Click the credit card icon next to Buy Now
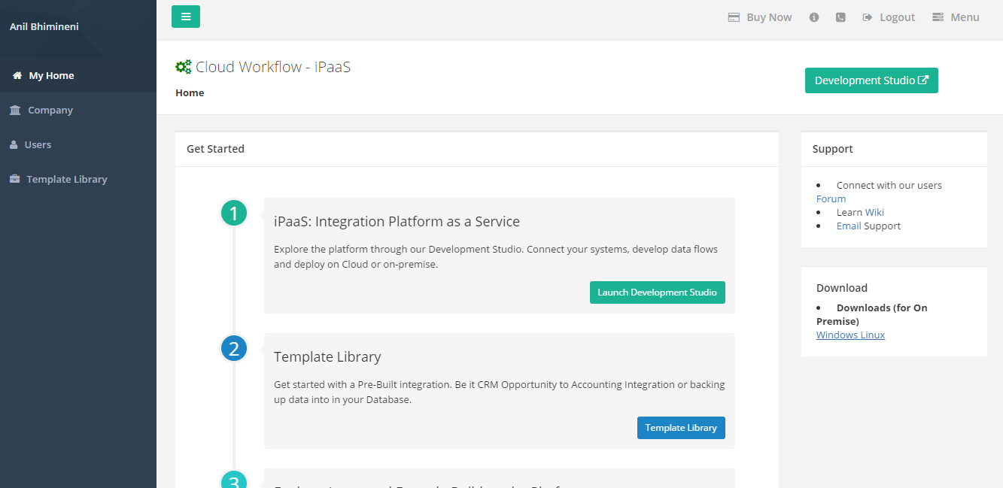 tap(734, 17)
